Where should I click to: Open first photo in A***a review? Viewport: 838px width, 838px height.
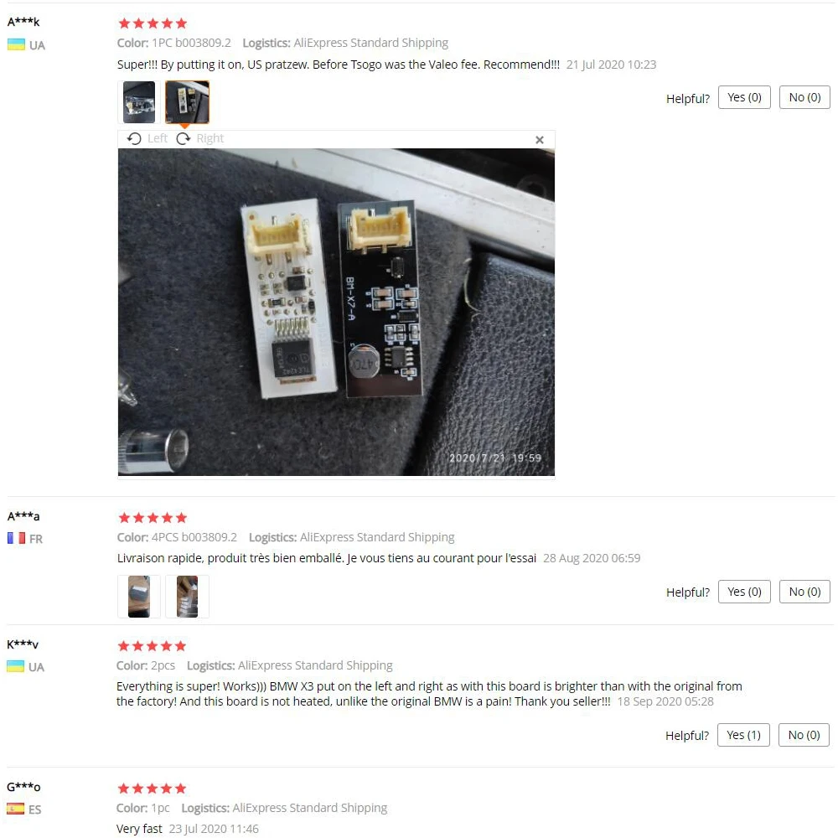click(139, 597)
